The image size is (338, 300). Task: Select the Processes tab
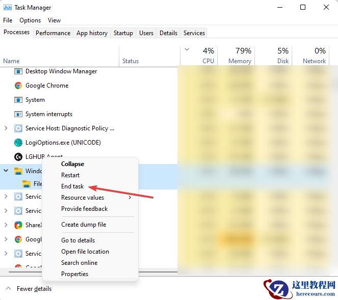[x=17, y=32]
